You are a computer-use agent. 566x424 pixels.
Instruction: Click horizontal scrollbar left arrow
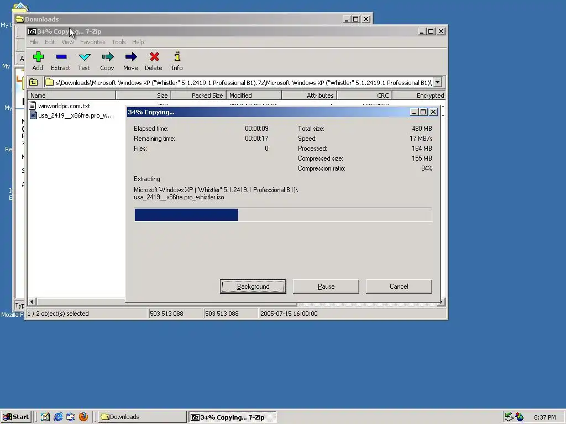click(32, 301)
